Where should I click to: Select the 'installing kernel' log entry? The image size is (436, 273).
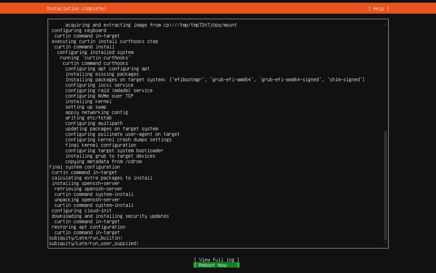point(88,101)
